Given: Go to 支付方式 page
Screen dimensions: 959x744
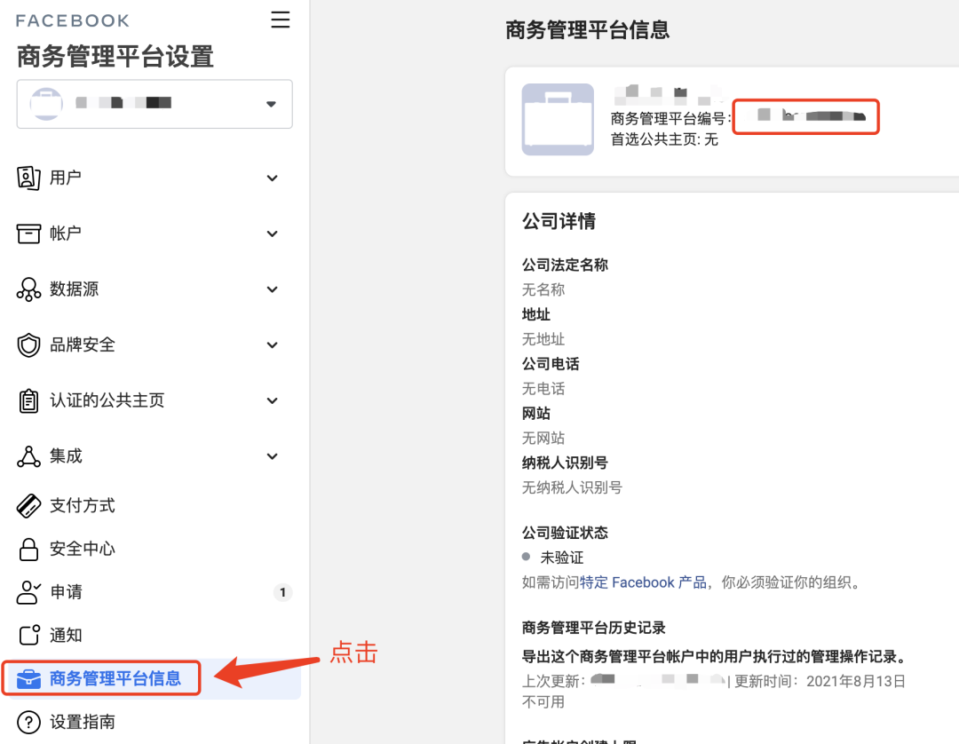Looking at the screenshot, I should point(83,505).
